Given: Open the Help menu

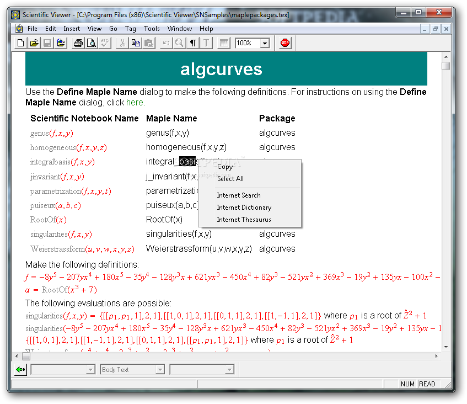Looking at the screenshot, I should pos(206,29).
